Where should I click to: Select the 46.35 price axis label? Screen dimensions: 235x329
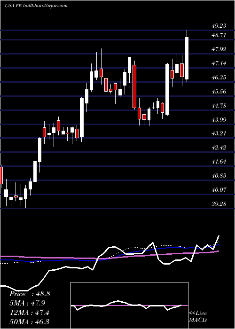pos(219,77)
